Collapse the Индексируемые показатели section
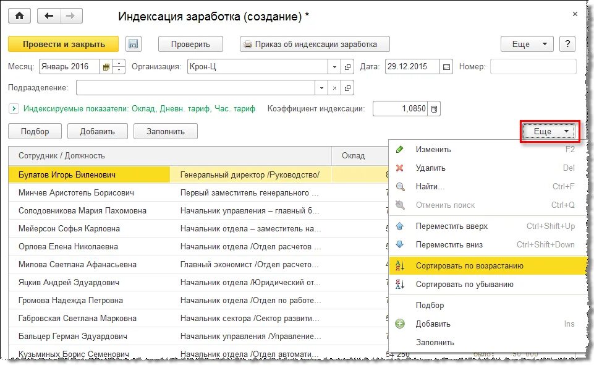 click(x=13, y=108)
